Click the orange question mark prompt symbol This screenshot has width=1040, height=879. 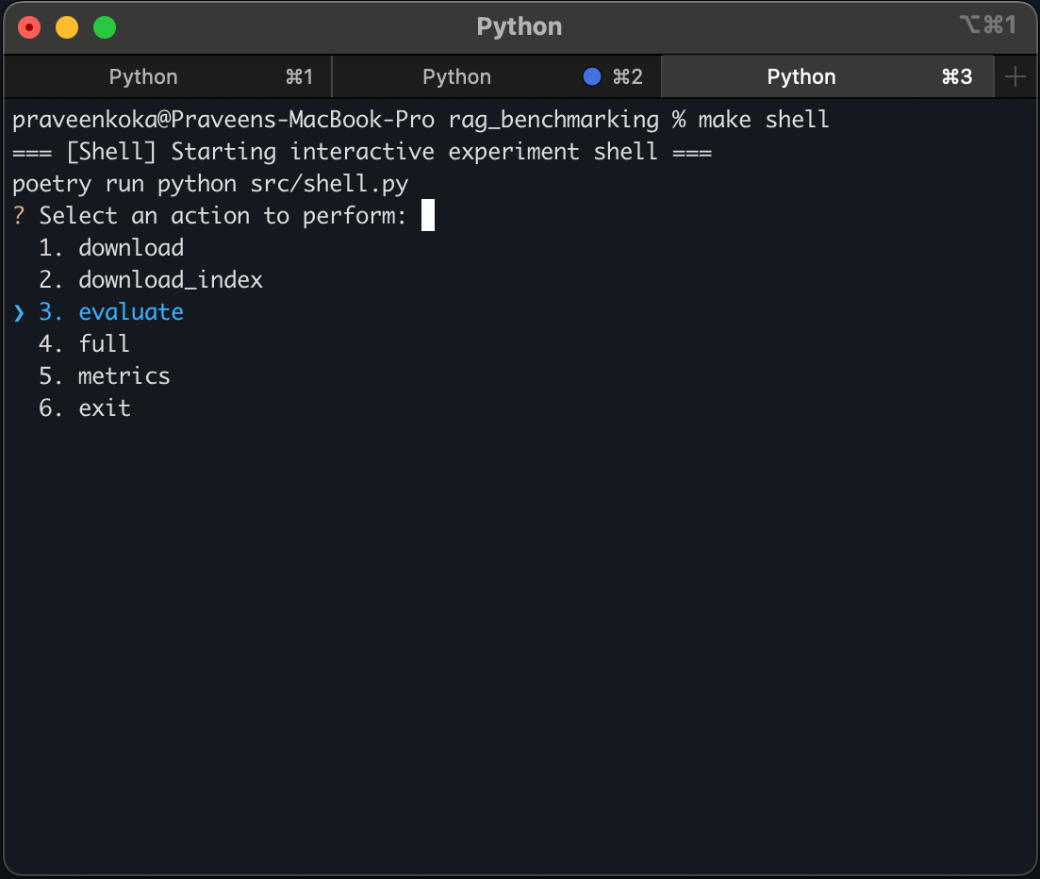point(19,216)
